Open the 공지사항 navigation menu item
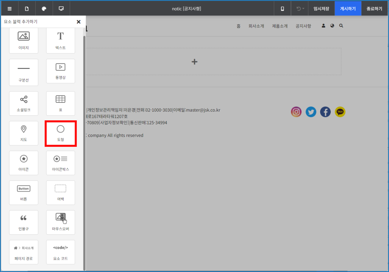This screenshot has width=389, height=272. (303, 26)
